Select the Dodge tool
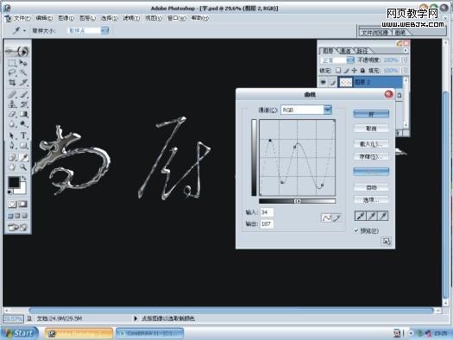Screen dimensions: 453x340 pos(23,124)
